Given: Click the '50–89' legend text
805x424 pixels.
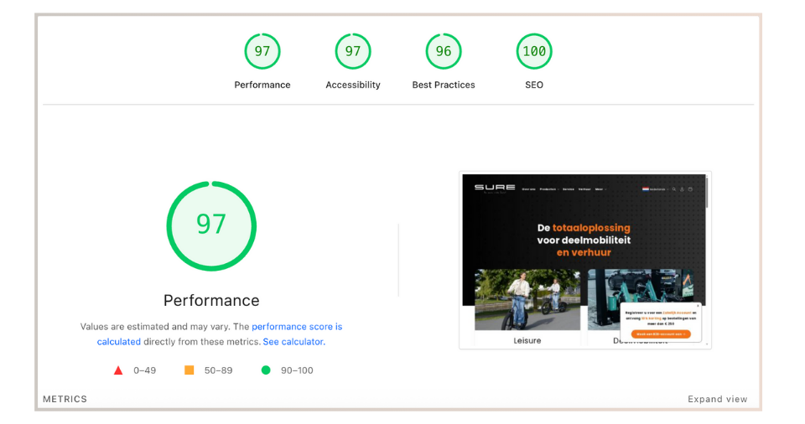Looking at the screenshot, I should [x=218, y=370].
